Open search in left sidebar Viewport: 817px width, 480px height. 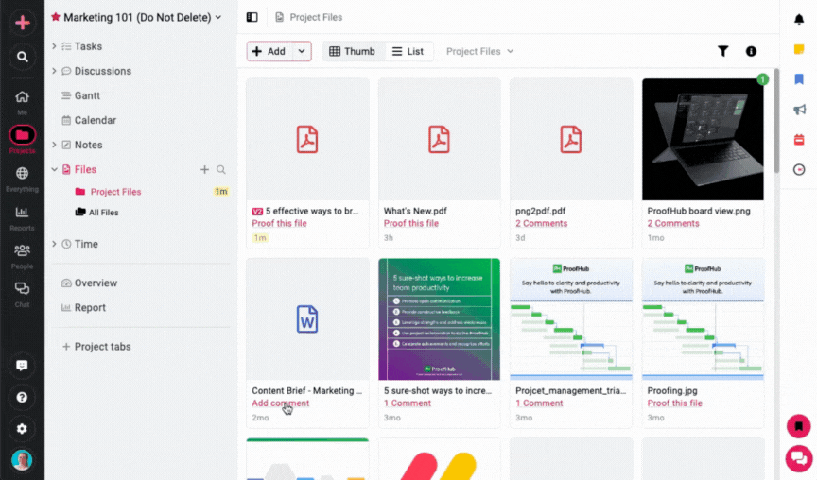pos(22,57)
